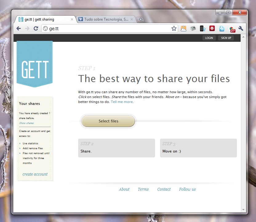Click the create account link
Viewport: 256px width, 222px height.
35,174
